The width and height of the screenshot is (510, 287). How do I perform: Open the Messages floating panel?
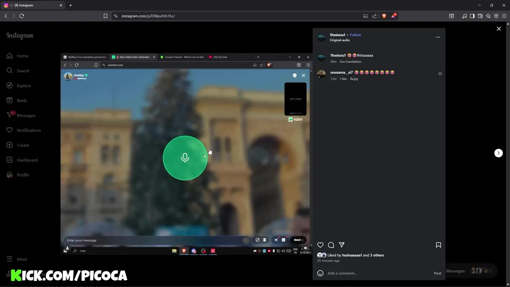[470, 271]
